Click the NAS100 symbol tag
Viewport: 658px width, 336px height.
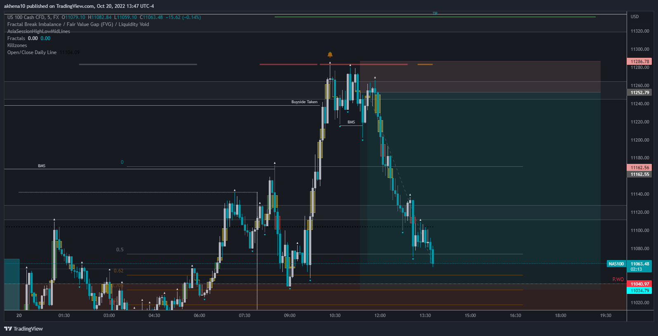pos(616,264)
